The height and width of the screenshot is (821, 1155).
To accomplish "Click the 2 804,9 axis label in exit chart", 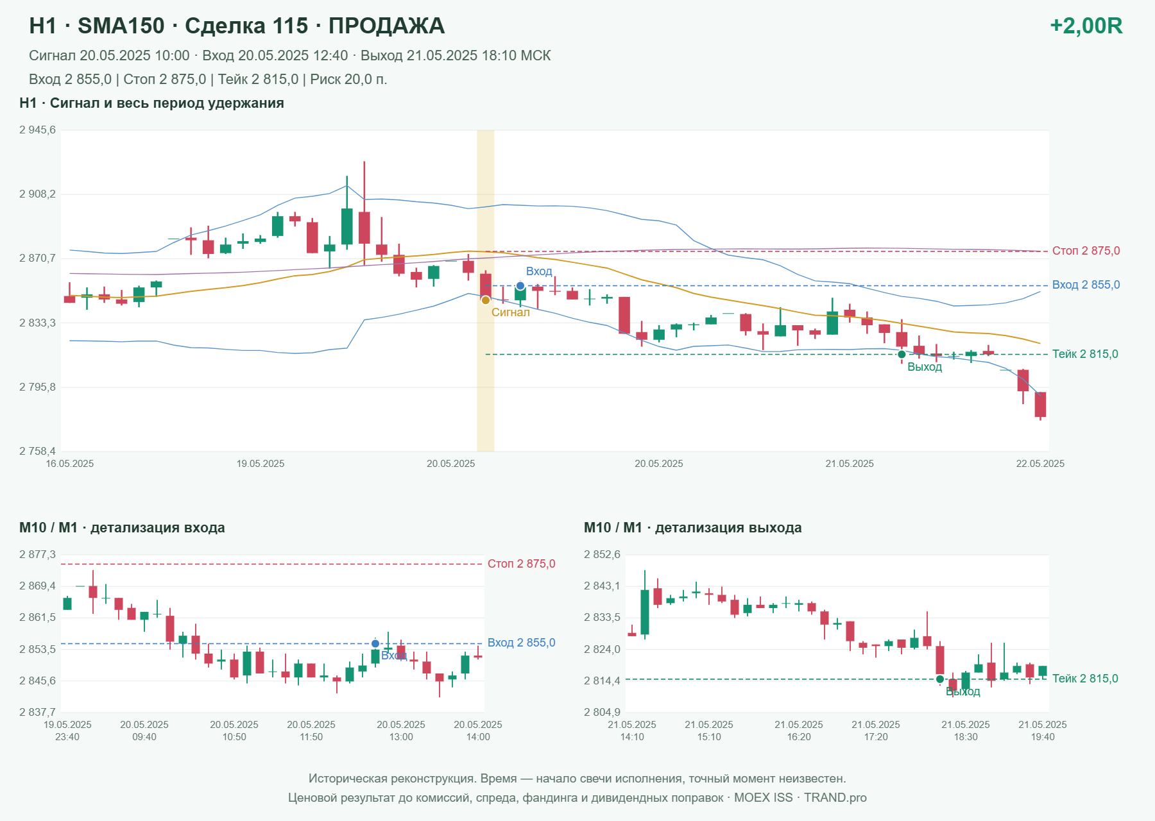I will [602, 712].
